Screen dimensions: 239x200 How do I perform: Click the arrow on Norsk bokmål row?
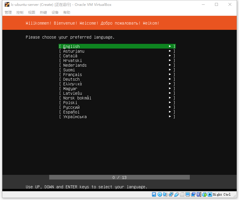[170, 98]
